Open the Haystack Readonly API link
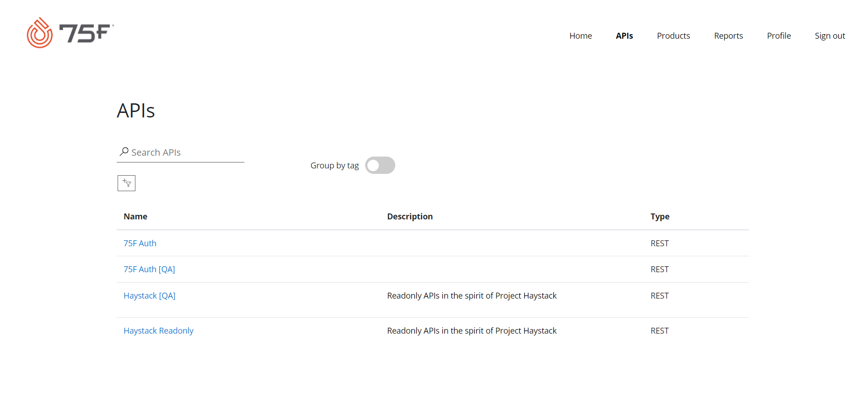 [x=158, y=330]
